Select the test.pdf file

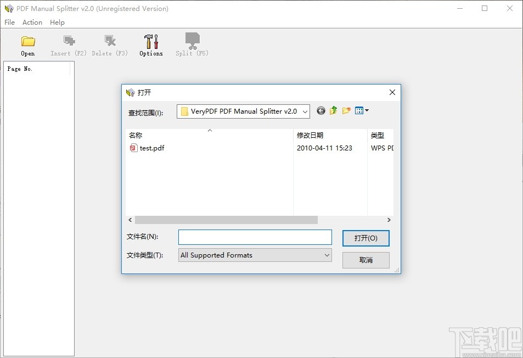[x=151, y=148]
